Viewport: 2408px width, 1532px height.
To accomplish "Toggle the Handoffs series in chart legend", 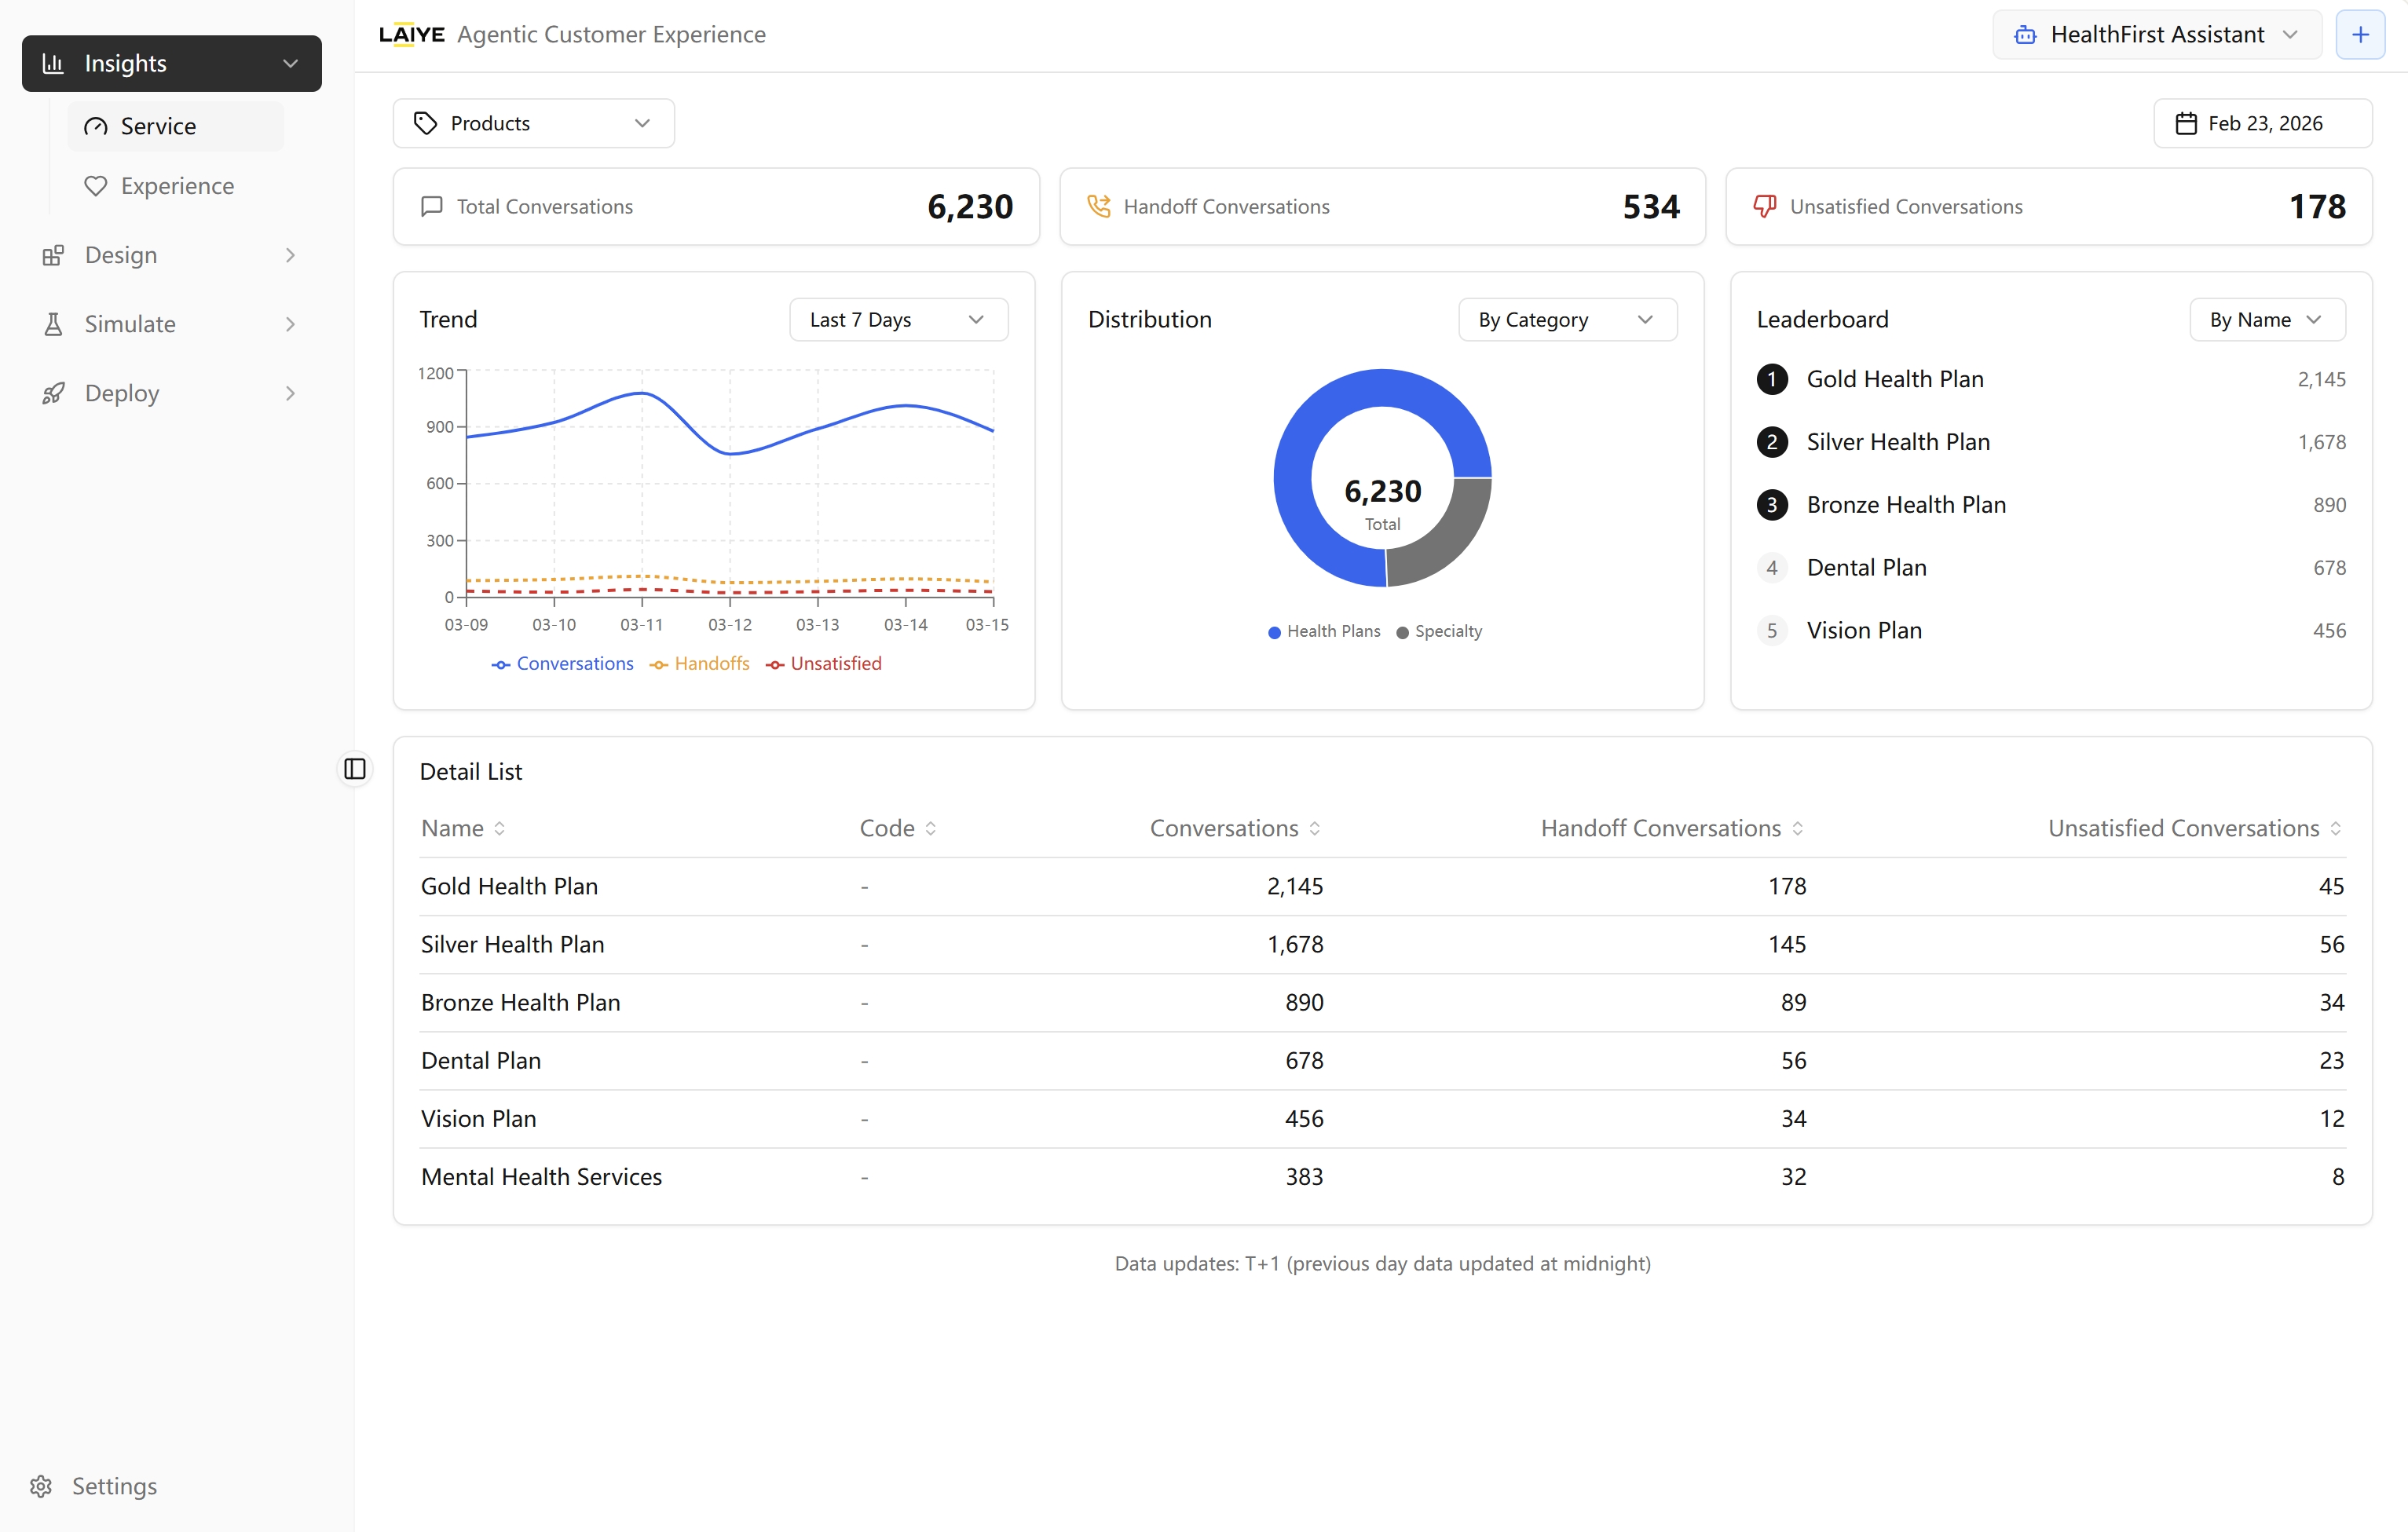I will [x=700, y=664].
